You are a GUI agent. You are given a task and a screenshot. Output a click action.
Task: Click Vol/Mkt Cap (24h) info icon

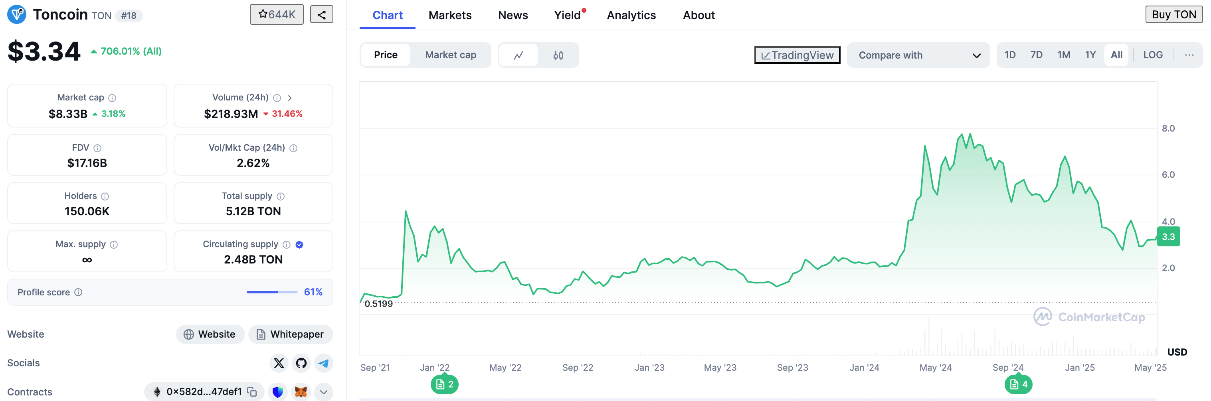pos(293,148)
